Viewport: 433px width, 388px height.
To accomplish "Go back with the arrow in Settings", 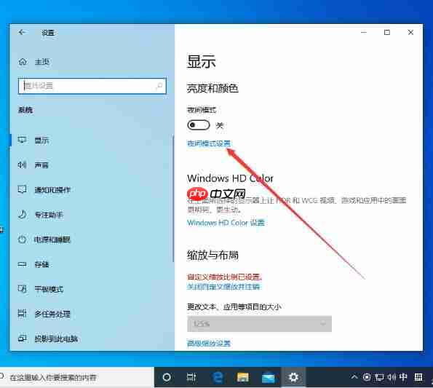I will pos(22,33).
